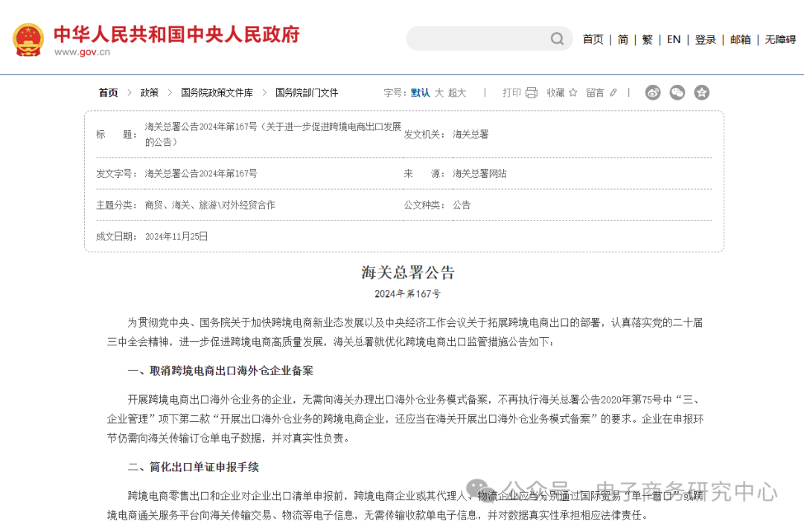This screenshot has width=804, height=524.
Task: Switch site language to EN
Action: (674, 39)
